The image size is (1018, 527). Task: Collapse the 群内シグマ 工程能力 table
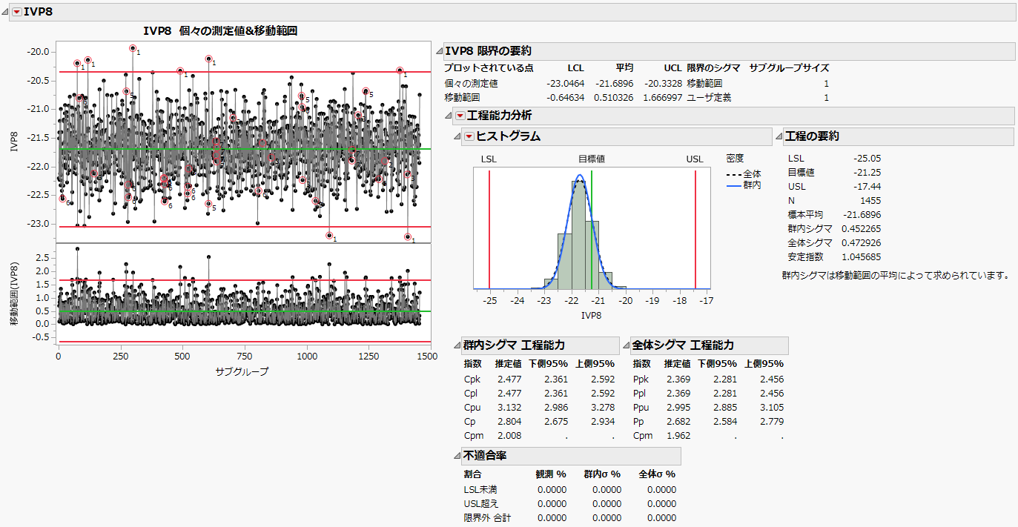tap(457, 345)
